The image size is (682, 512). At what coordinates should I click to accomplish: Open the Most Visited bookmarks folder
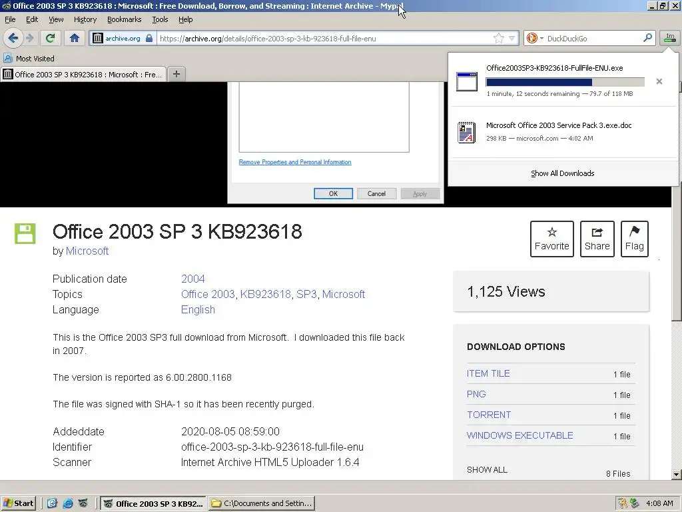point(29,59)
